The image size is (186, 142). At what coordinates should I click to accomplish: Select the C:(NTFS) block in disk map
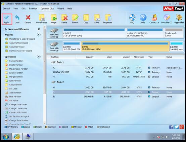coord(94,33)
